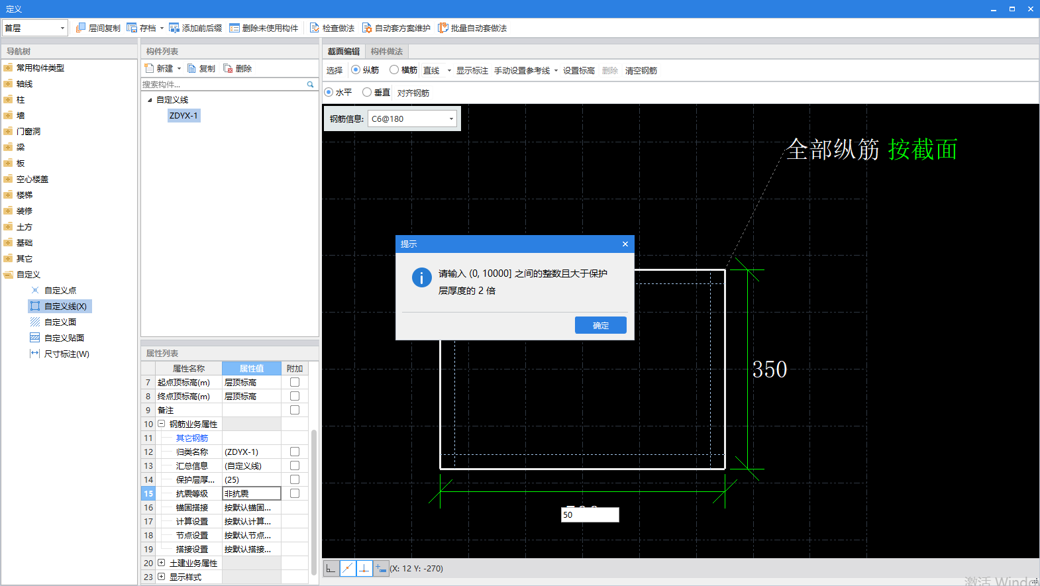Click the 批量自动套做法 toolbar icon
The width and height of the screenshot is (1040, 586).
(x=443, y=28)
